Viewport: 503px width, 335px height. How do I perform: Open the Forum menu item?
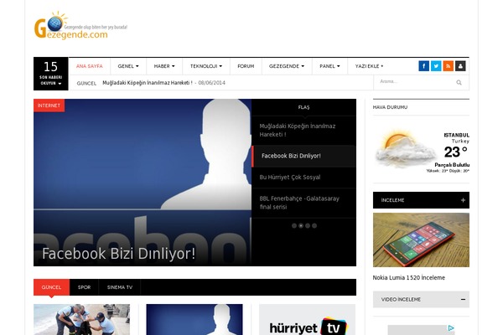[246, 66]
